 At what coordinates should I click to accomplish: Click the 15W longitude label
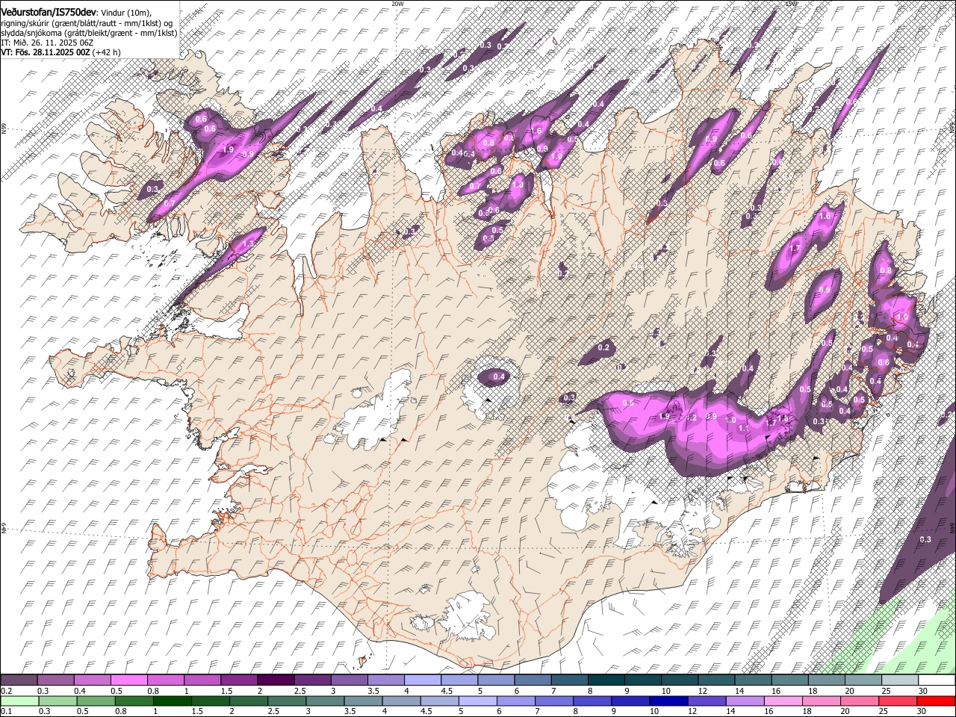pos(791,4)
